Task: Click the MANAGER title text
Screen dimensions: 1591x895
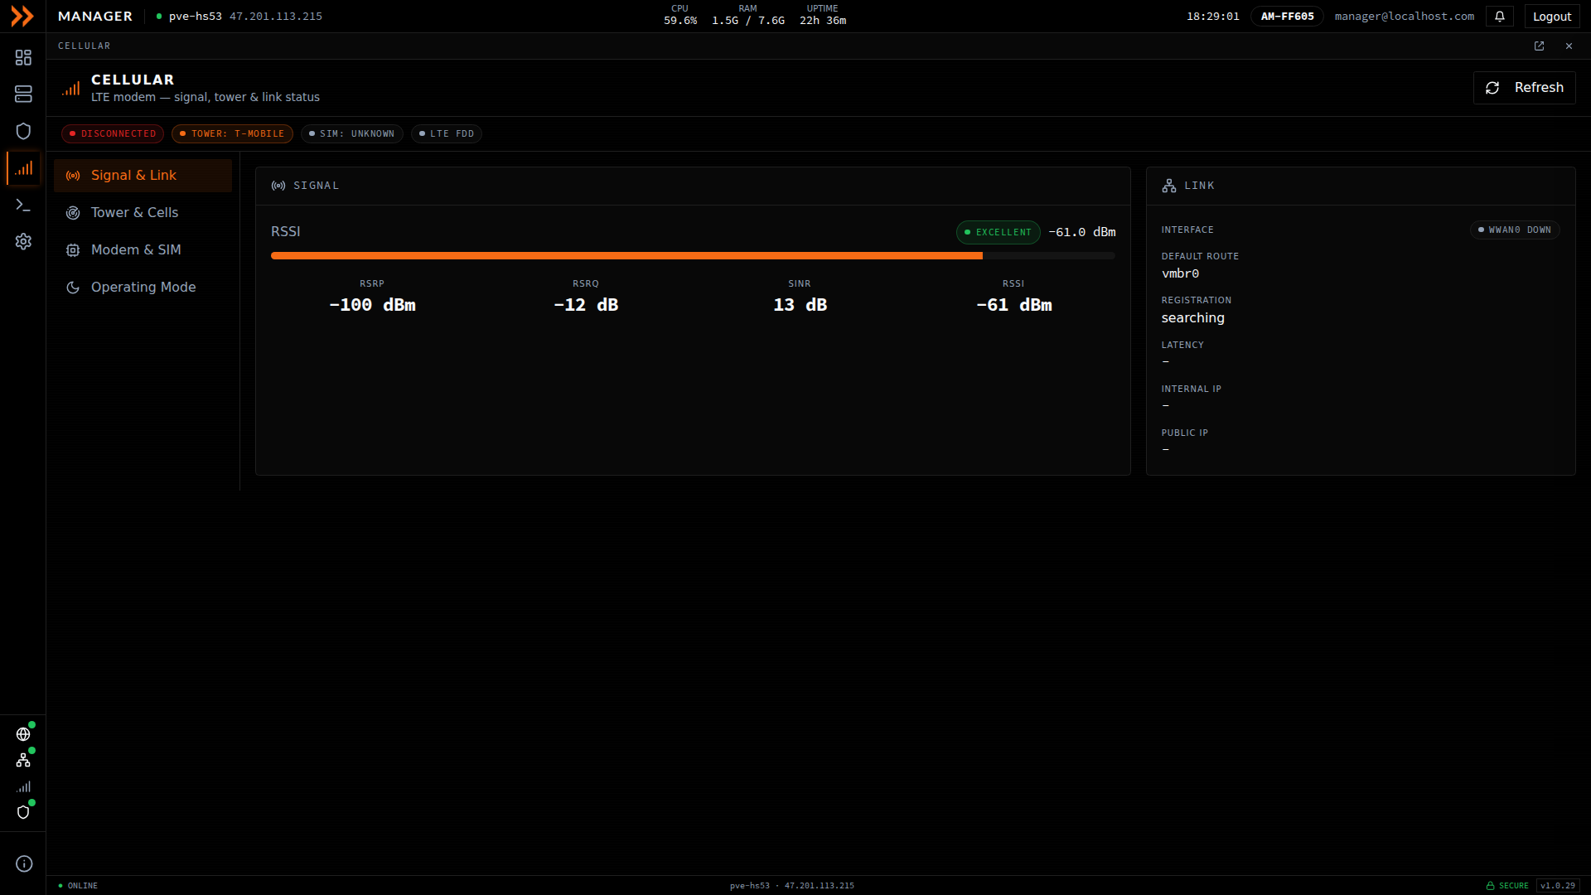Action: (x=95, y=16)
